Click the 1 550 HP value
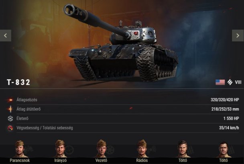244x164 pixels. point(231,119)
